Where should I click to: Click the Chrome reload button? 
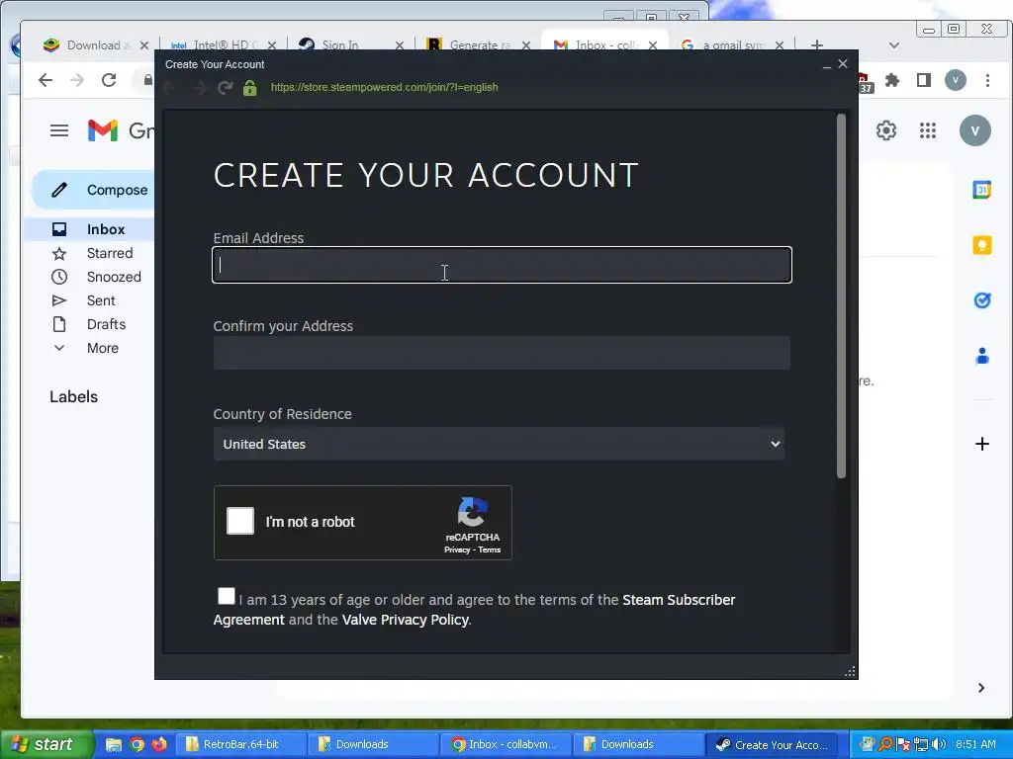tap(109, 80)
